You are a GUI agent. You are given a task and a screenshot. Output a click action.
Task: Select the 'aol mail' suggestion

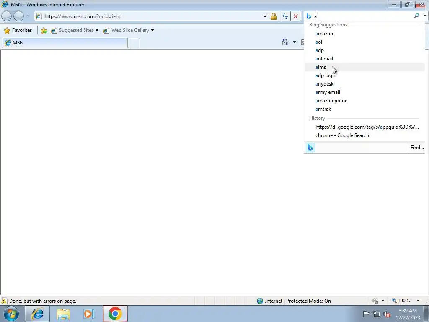365,59
